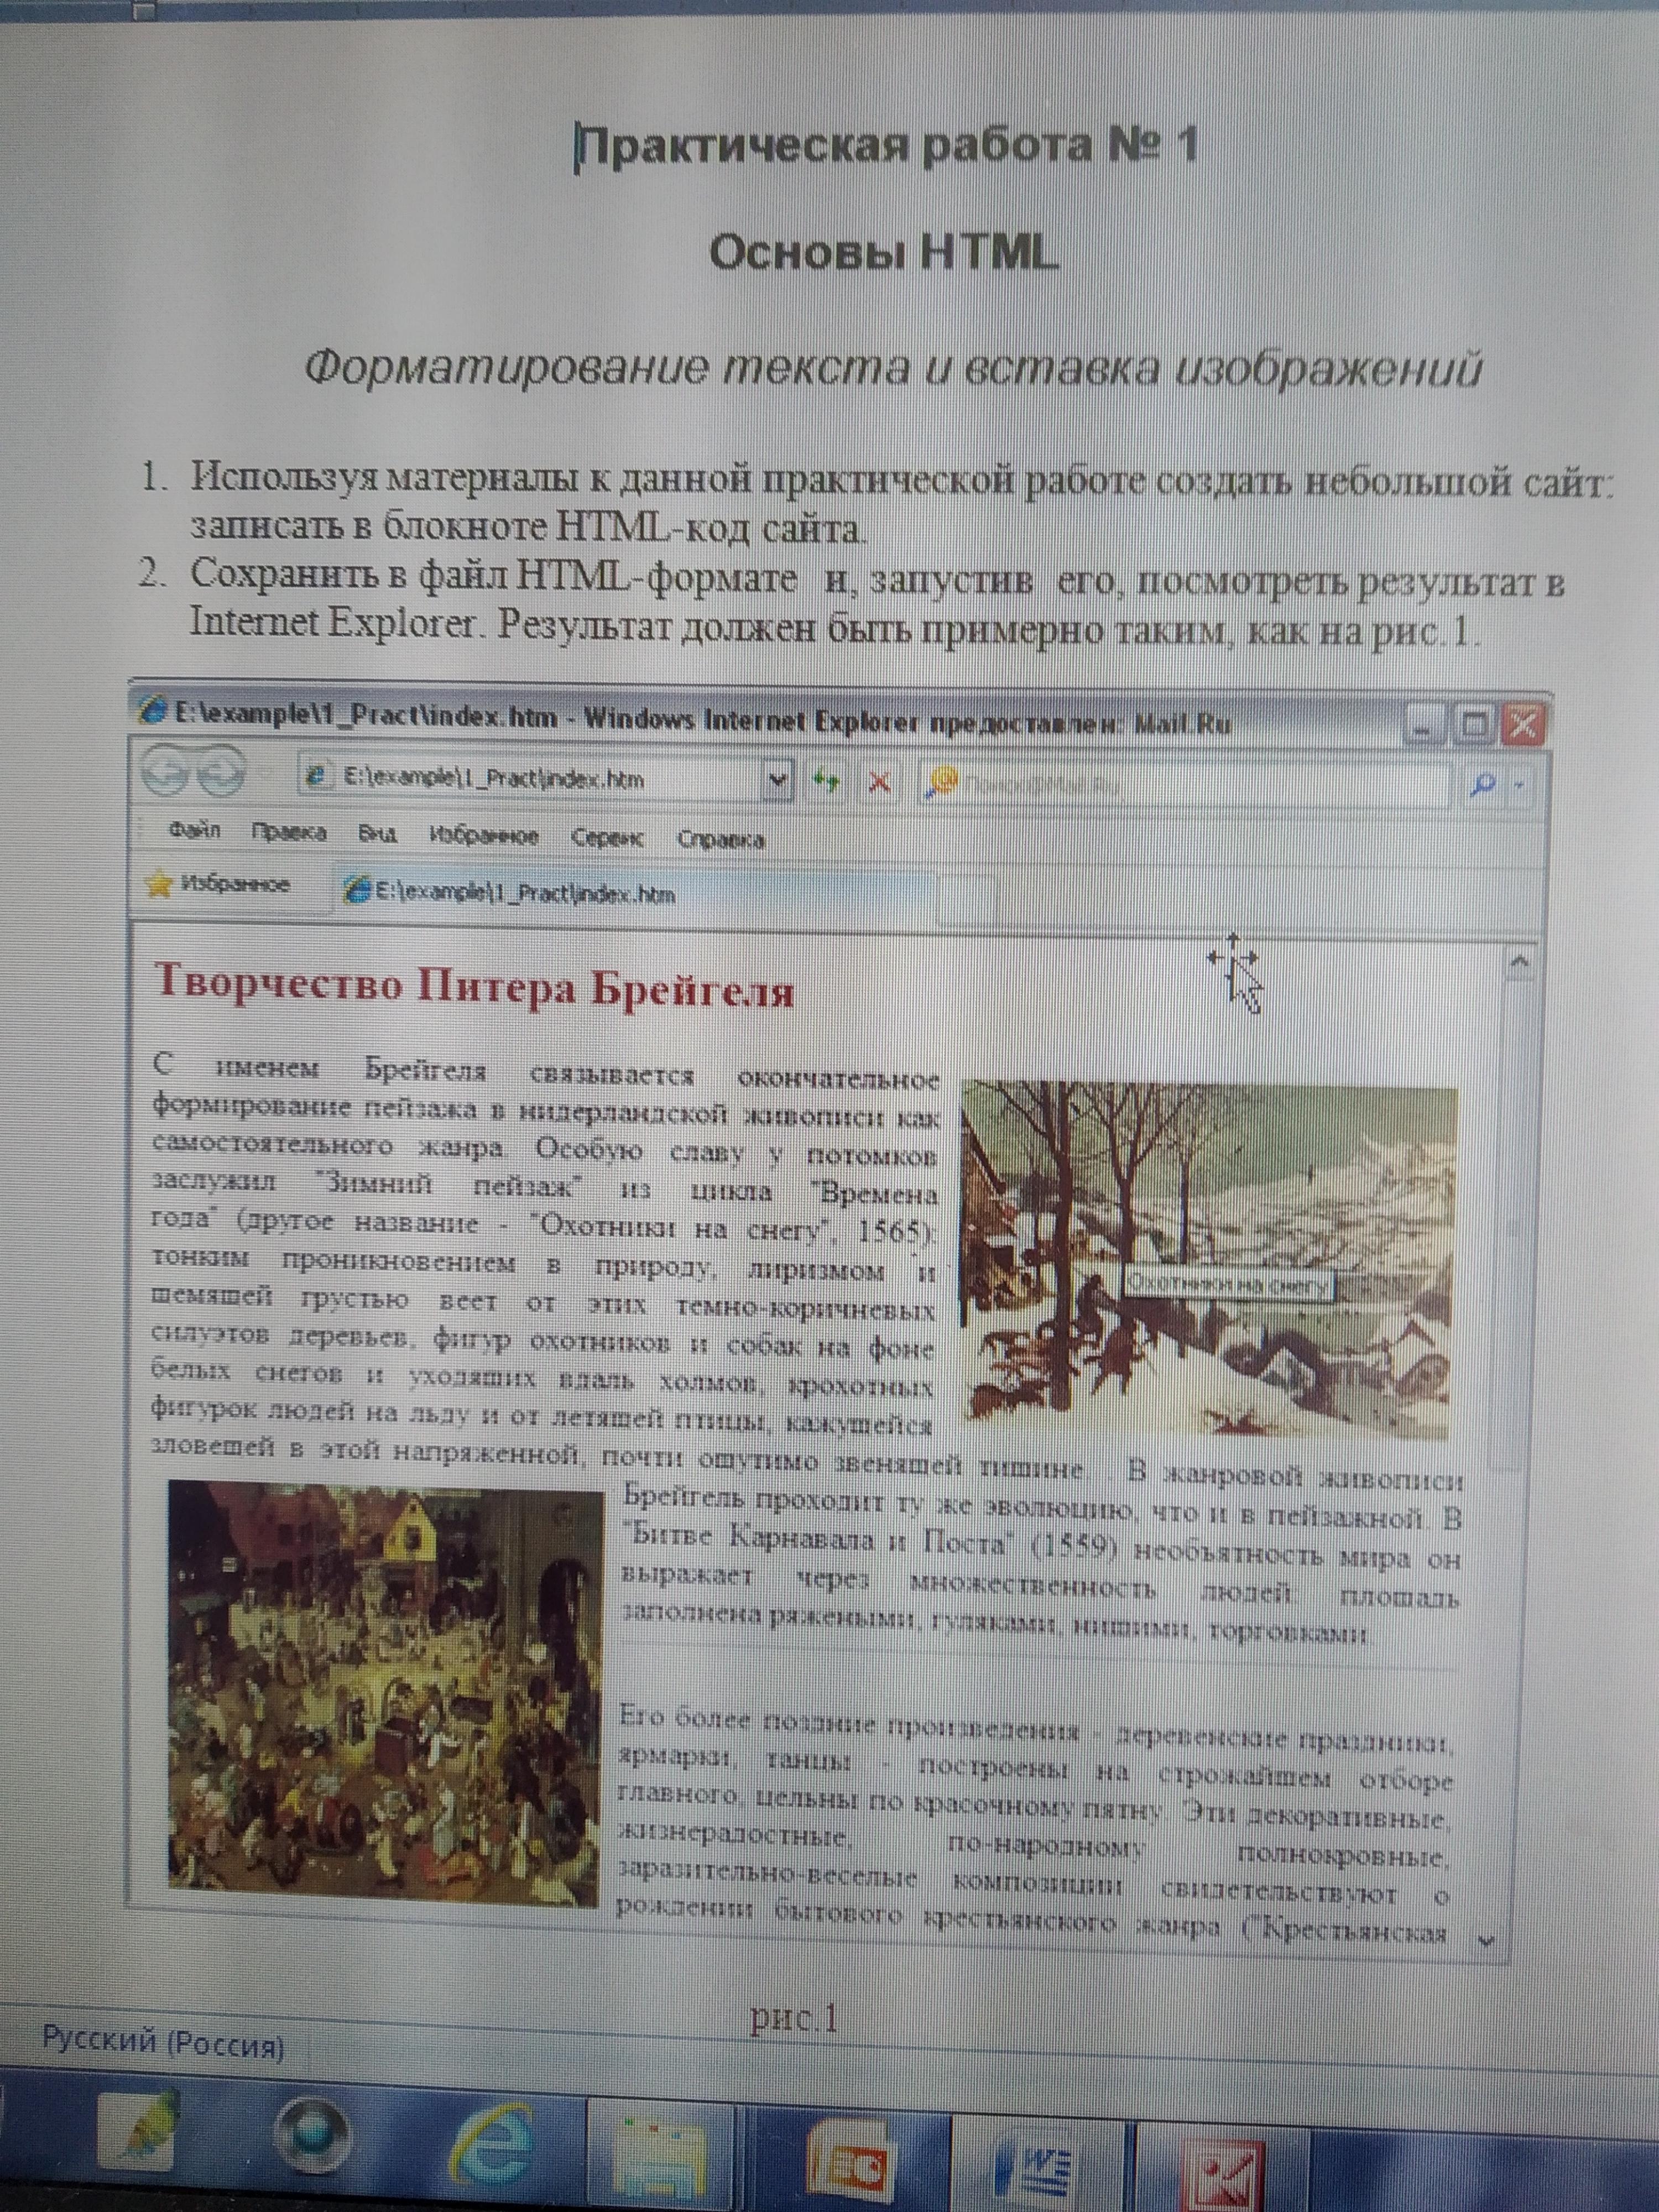Click the Избранное star icon
Screen dimensions: 1659x2212
pyautogui.click(x=159, y=884)
